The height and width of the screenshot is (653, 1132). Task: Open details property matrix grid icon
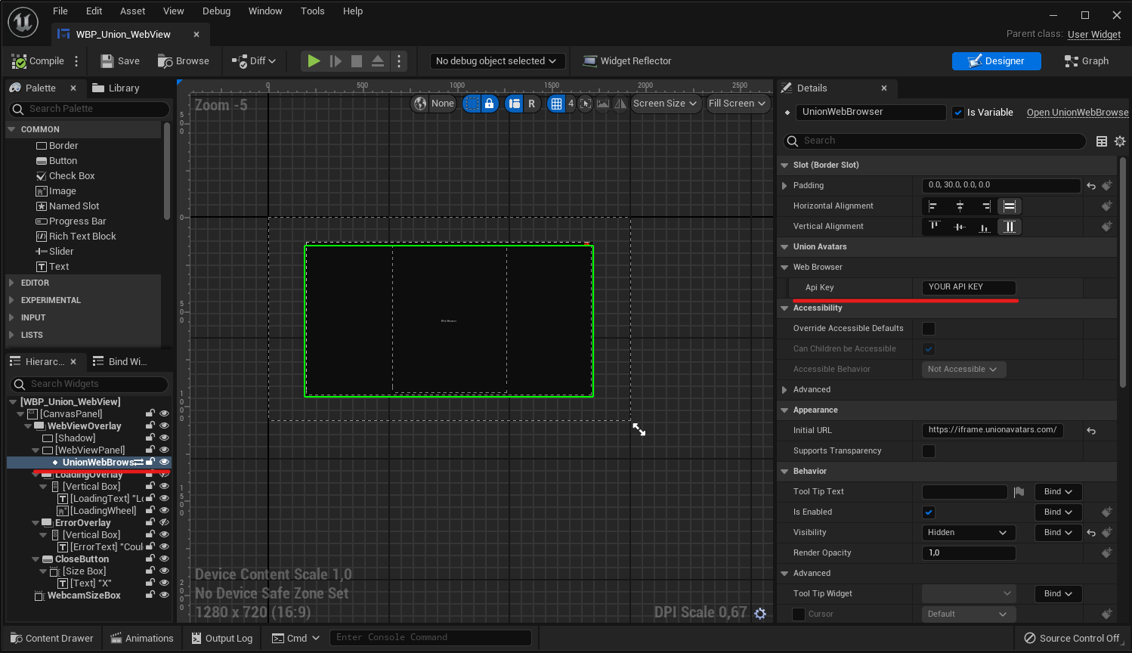point(1102,141)
